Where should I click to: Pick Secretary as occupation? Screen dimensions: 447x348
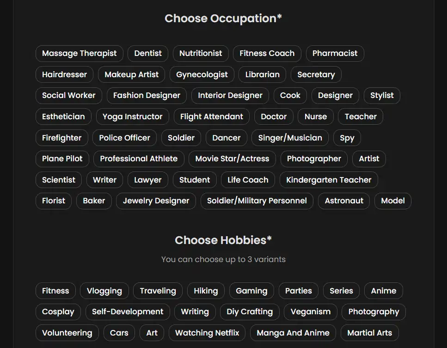pos(316,74)
